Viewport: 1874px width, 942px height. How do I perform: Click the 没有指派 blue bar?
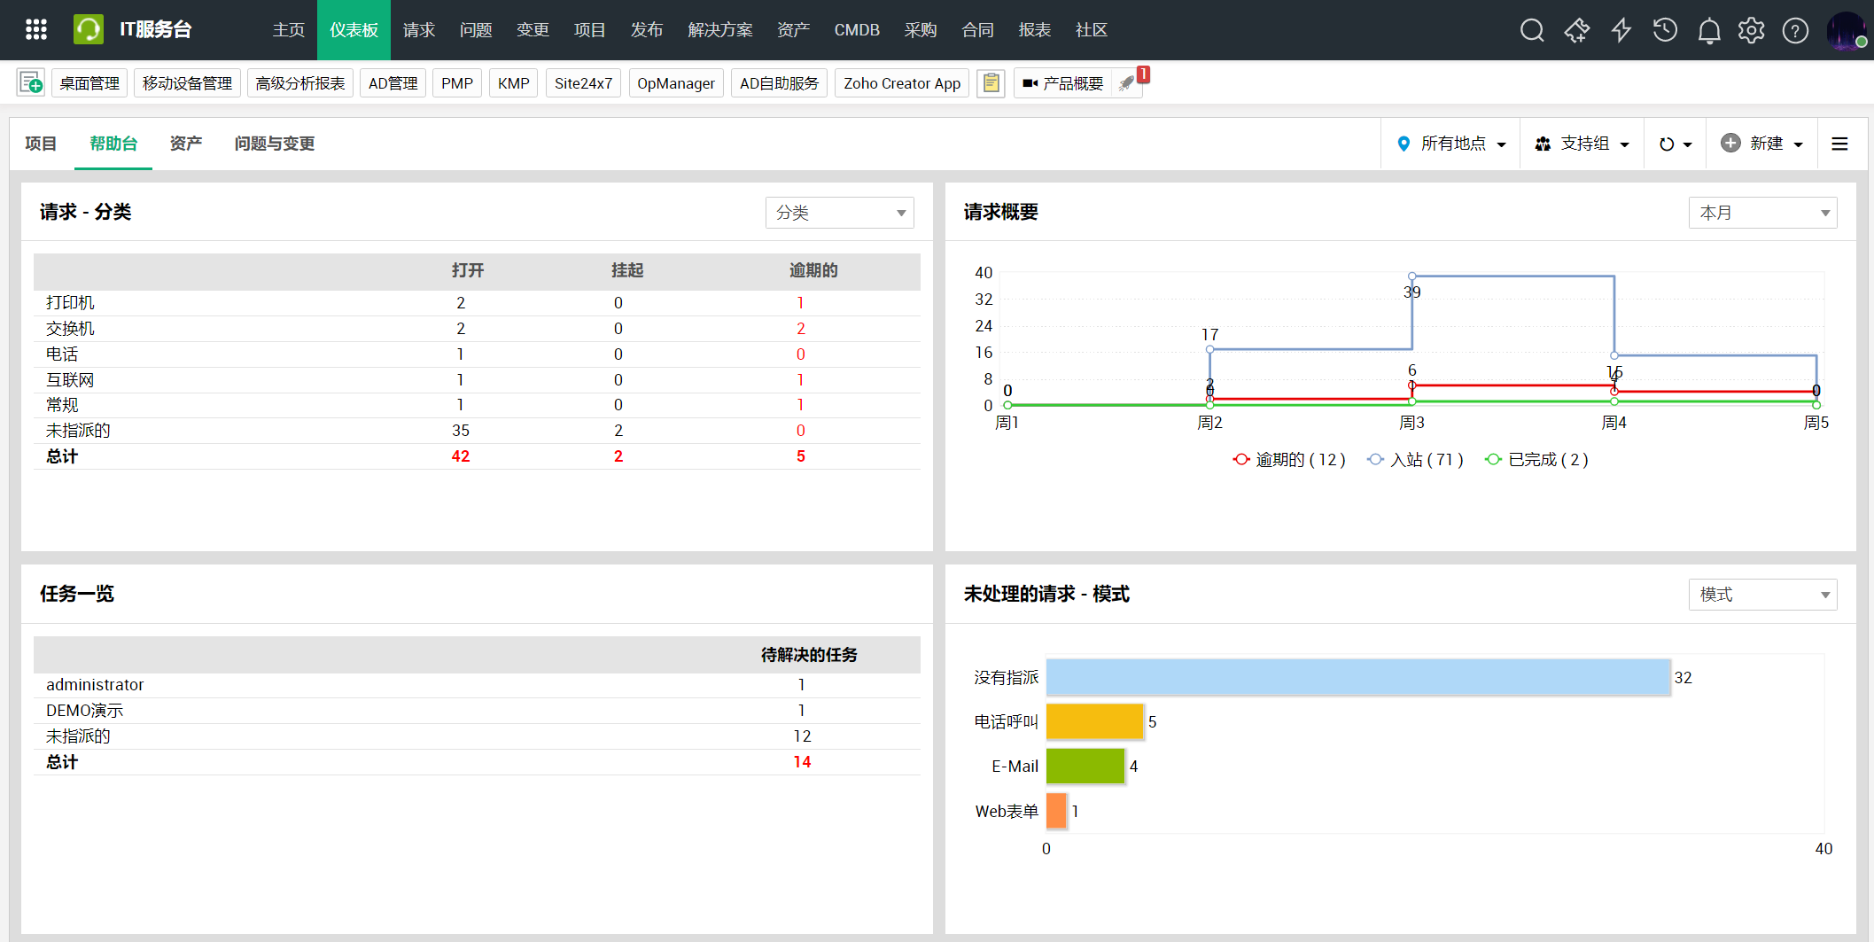tap(1356, 677)
